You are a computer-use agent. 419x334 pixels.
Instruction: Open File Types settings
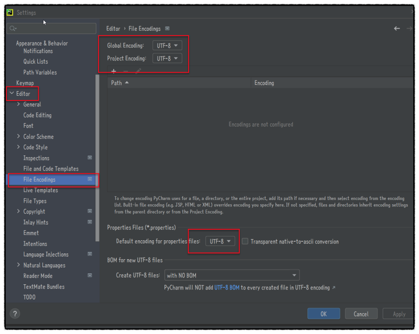pos(35,201)
